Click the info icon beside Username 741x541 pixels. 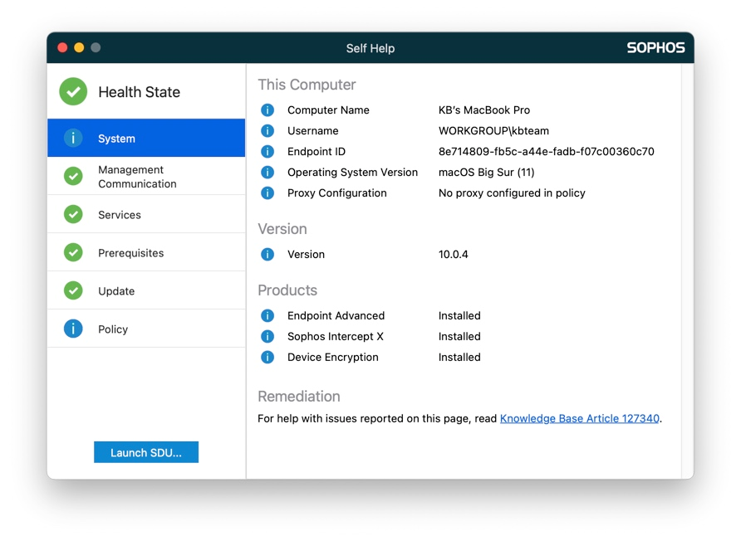[267, 130]
